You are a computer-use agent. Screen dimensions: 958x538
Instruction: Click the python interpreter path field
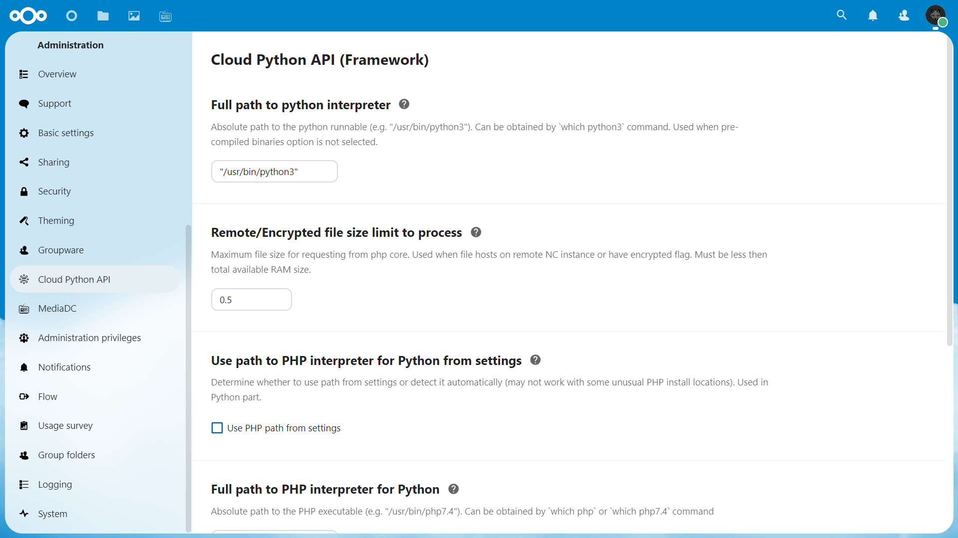tap(274, 172)
